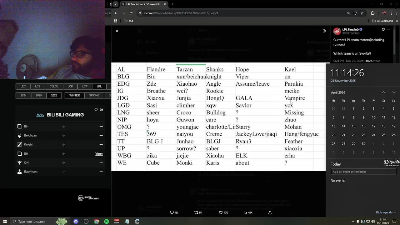
Task: Choose the SPRING split
Action: tap(94, 95)
